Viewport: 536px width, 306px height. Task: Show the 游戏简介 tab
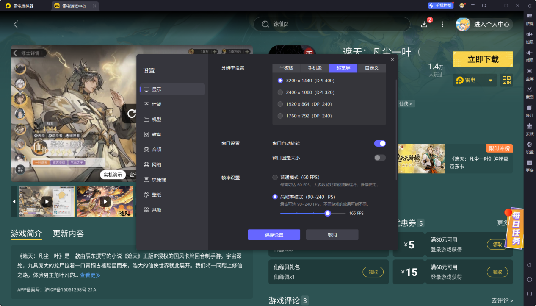point(26,234)
